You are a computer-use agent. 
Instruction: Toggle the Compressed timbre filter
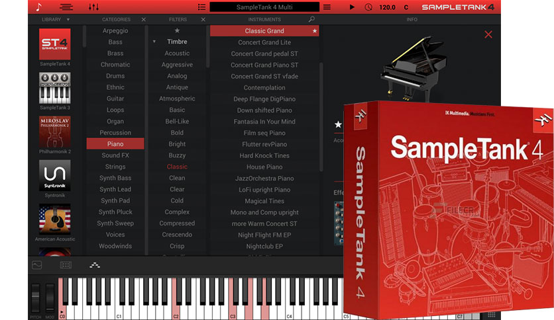point(177,223)
